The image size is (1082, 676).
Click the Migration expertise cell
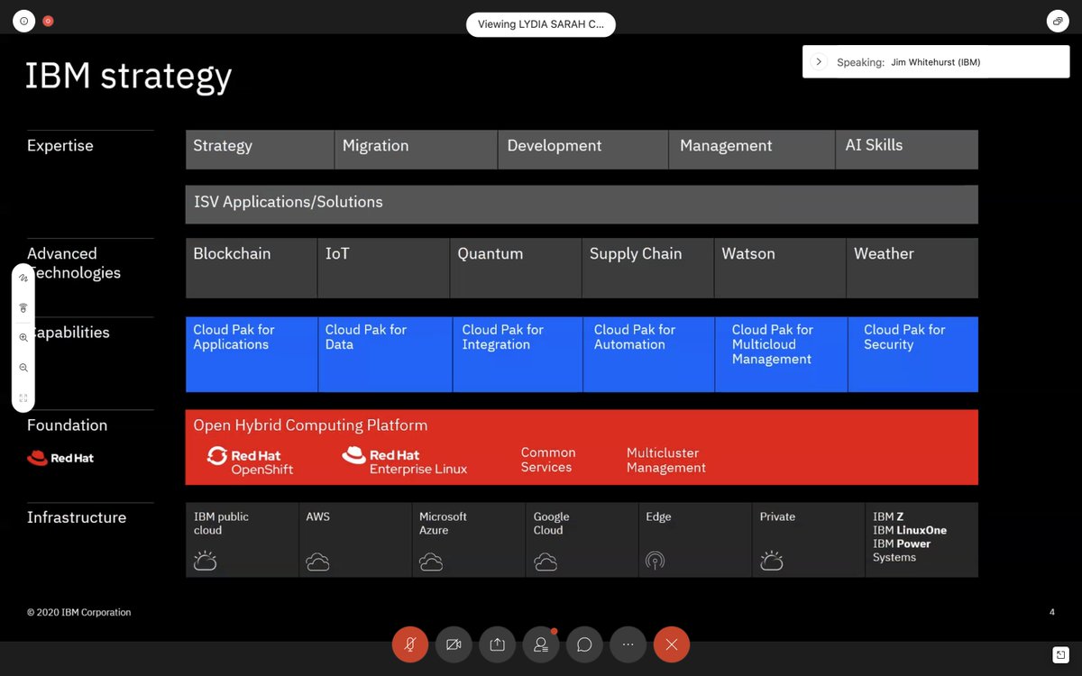pyautogui.click(x=416, y=150)
